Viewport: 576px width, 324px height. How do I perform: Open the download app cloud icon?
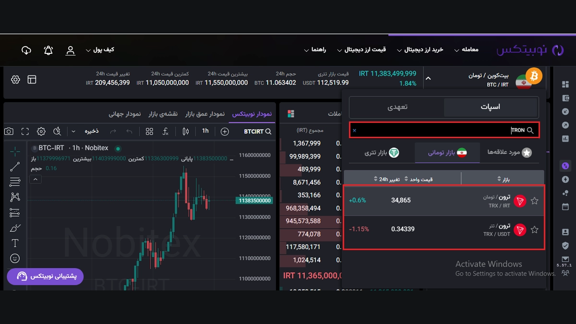pyautogui.click(x=26, y=50)
